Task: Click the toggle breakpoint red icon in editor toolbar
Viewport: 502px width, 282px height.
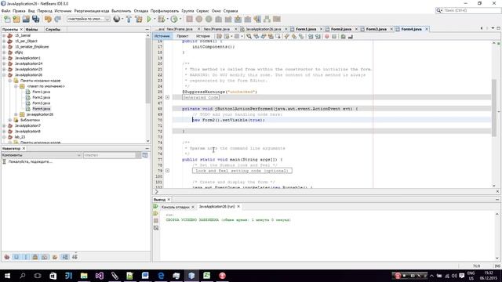Action: (327, 37)
